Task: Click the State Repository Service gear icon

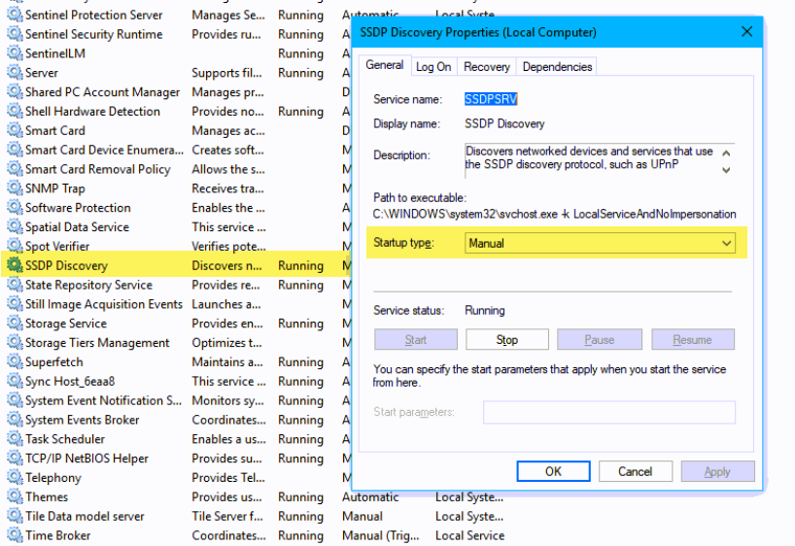Action: pyautogui.click(x=15, y=285)
